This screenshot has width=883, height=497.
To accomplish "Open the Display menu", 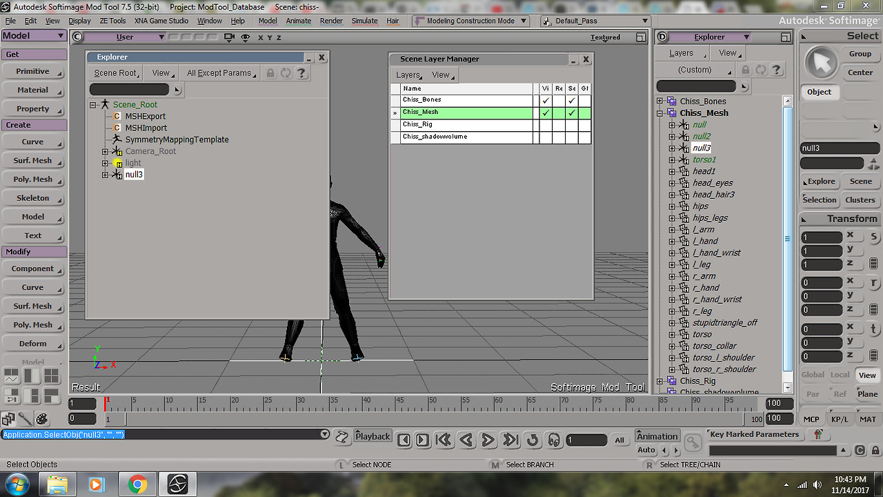I will [79, 21].
